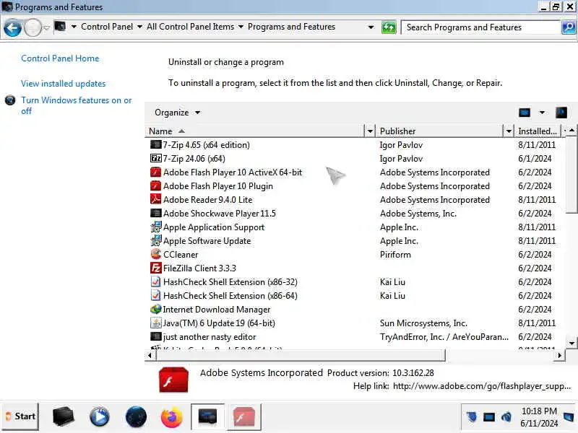Sort by the Installed On column header
This screenshot has width=578, height=433.
click(x=538, y=131)
